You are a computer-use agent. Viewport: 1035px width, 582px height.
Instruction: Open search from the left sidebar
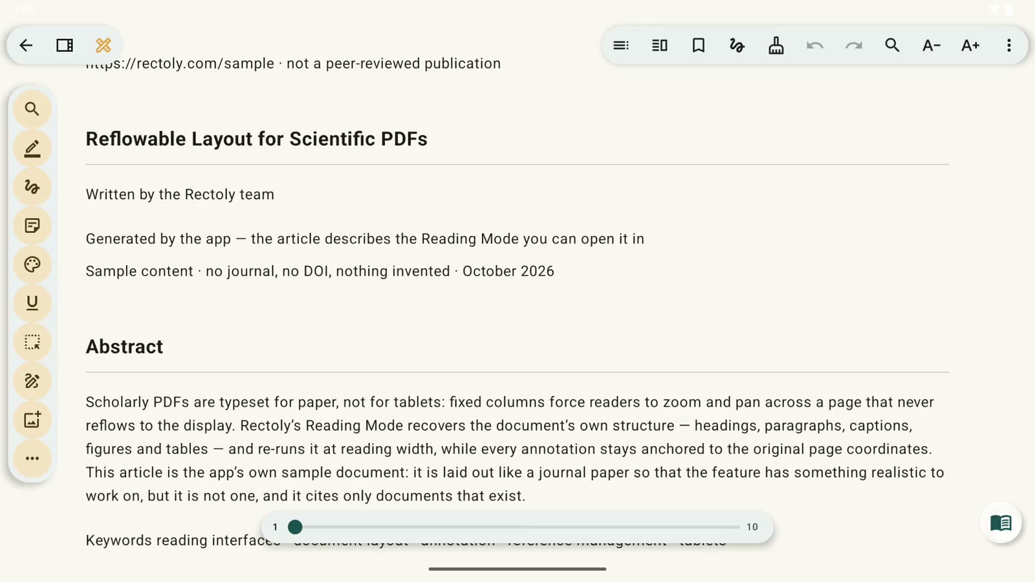click(x=32, y=109)
